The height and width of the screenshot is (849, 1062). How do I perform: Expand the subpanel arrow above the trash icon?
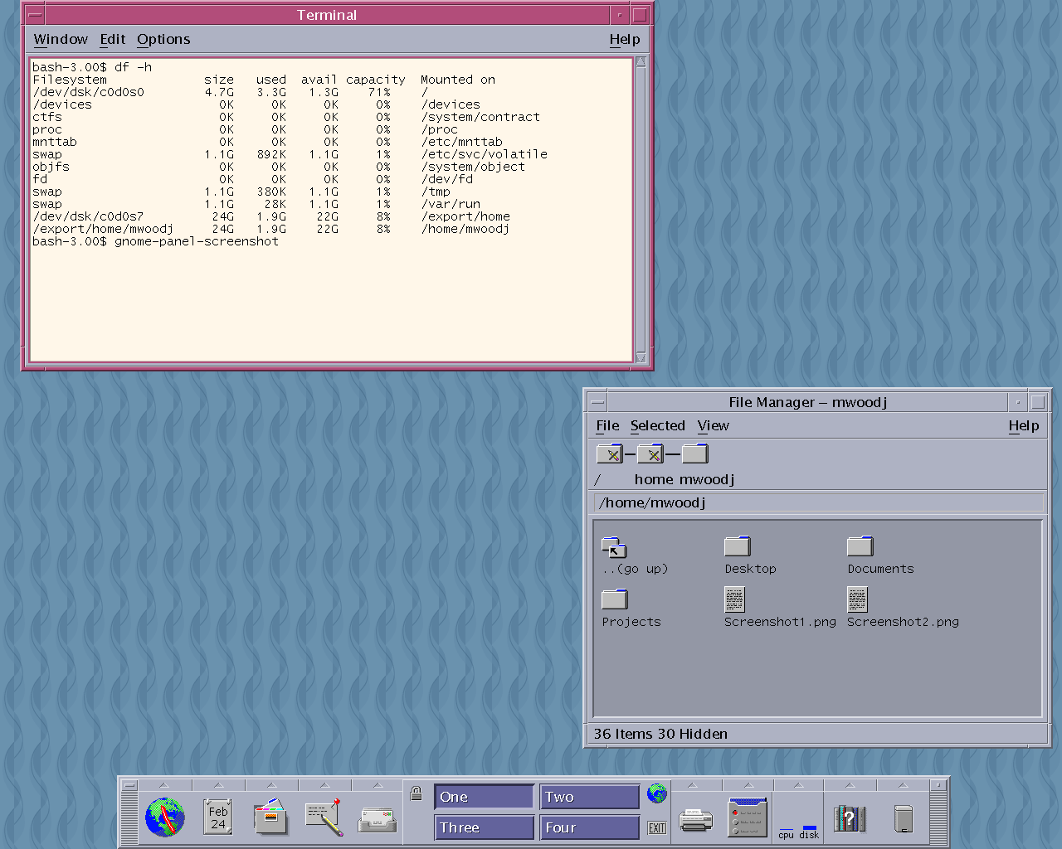click(903, 785)
